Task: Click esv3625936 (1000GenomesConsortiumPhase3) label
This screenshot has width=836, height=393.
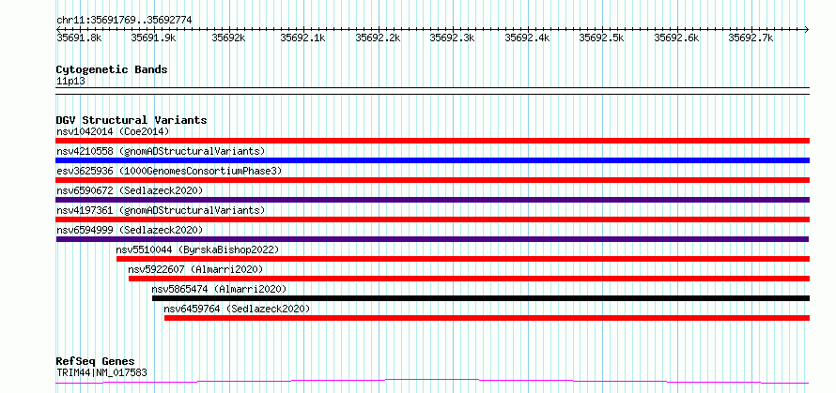Action: (169, 171)
